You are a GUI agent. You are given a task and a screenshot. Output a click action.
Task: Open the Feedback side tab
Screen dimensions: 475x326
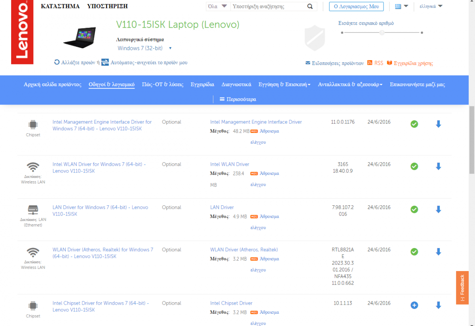[462, 287]
